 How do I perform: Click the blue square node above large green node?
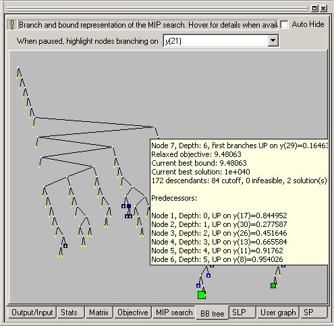pyautogui.click(x=198, y=286)
